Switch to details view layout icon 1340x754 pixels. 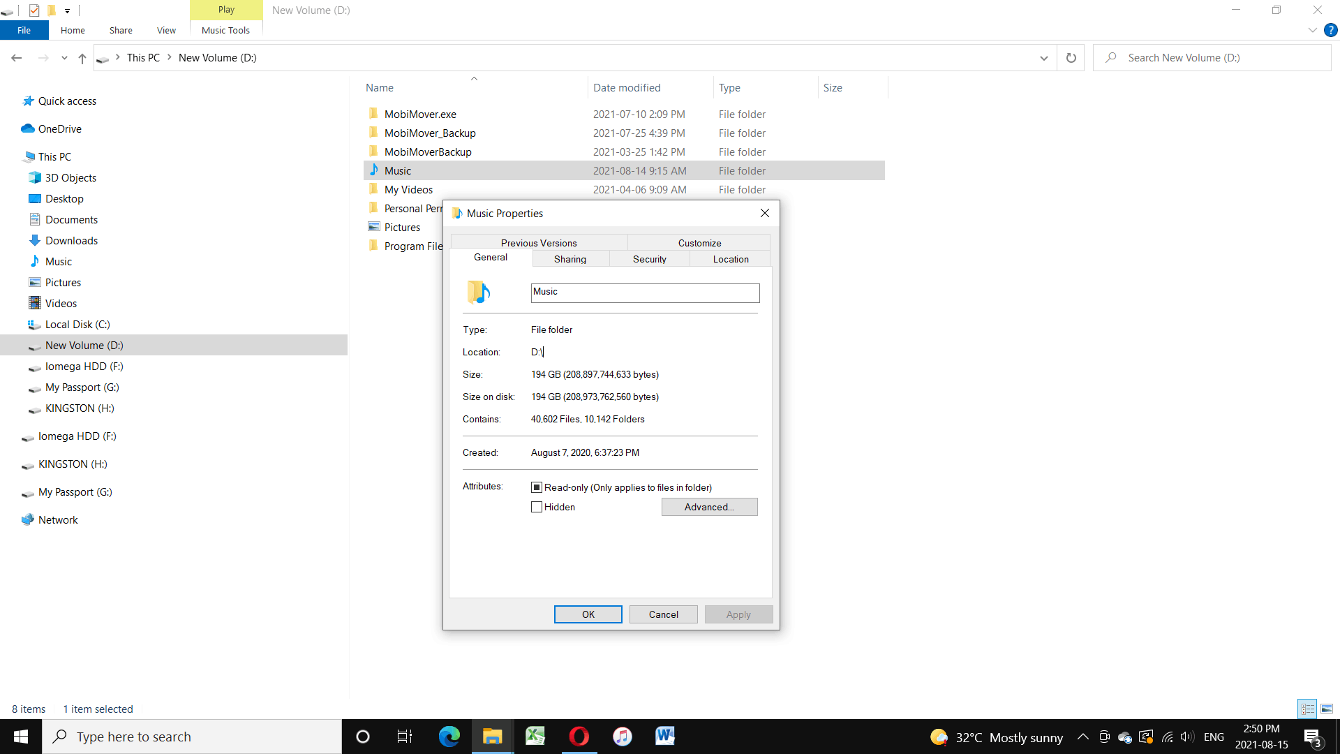1307,709
